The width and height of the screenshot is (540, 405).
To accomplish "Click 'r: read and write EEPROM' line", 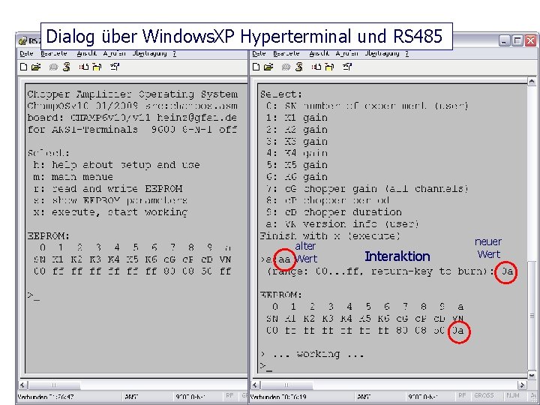I will 108,189.
